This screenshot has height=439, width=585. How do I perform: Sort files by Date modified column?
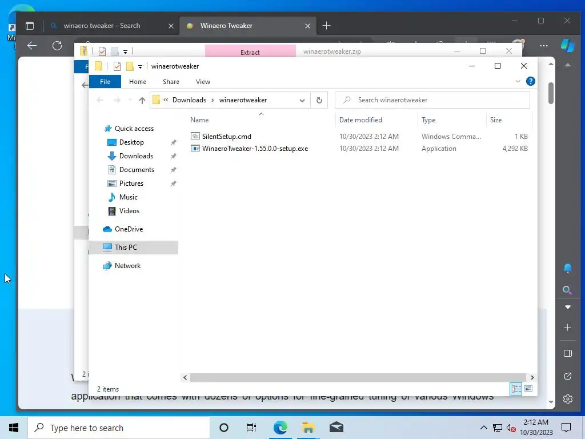[360, 120]
